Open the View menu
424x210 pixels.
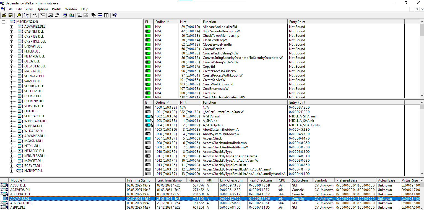(29, 9)
